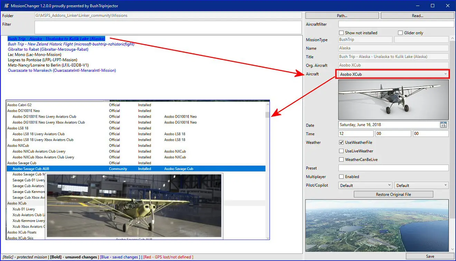Select Bush Trip - New Zeland Historic Flight
This screenshot has width=456, height=261.
71,44
